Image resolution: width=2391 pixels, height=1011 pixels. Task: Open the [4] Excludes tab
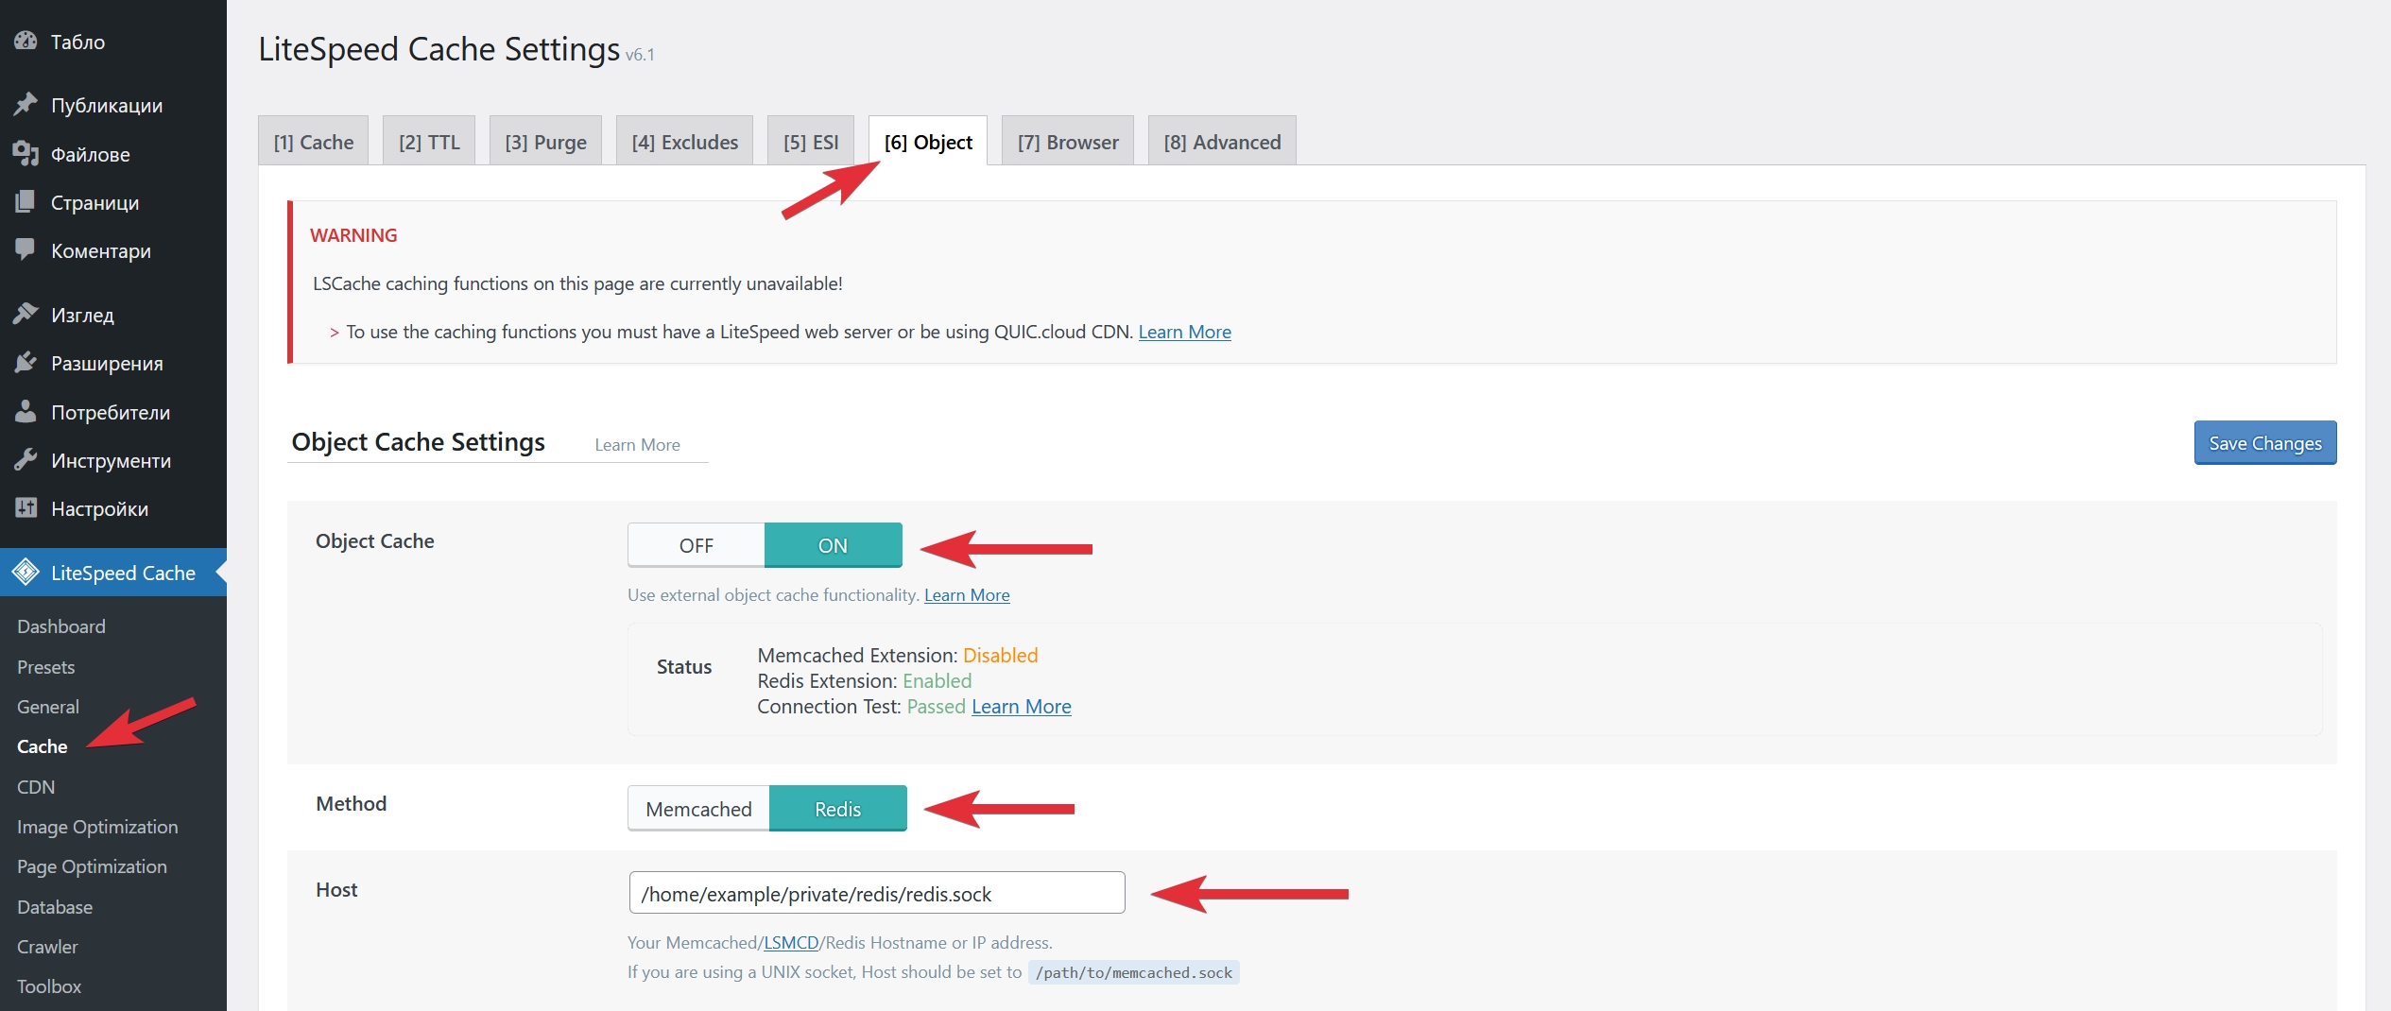[x=685, y=142]
